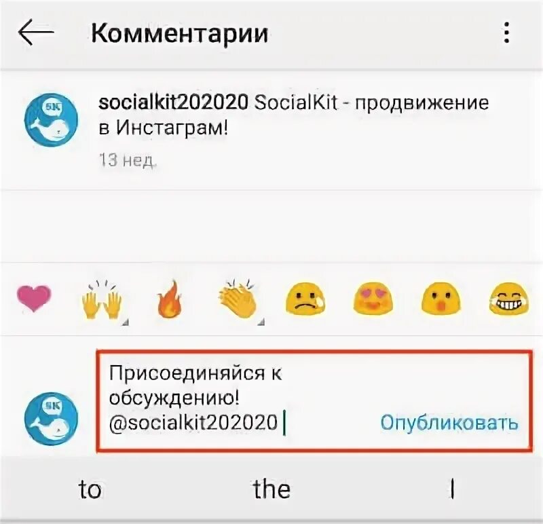Expand skin tone options for raised hands
Viewport: 543px width, 524px height.
click(x=126, y=322)
